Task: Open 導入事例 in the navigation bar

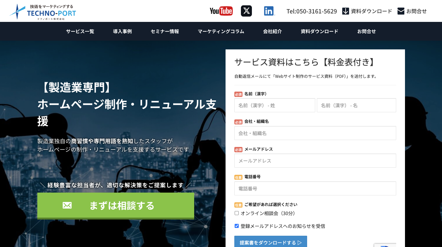Action: (122, 31)
